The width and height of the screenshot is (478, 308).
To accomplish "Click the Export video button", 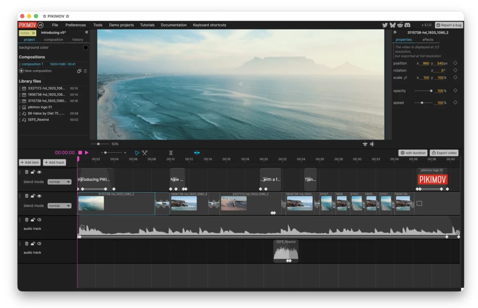I will [444, 153].
